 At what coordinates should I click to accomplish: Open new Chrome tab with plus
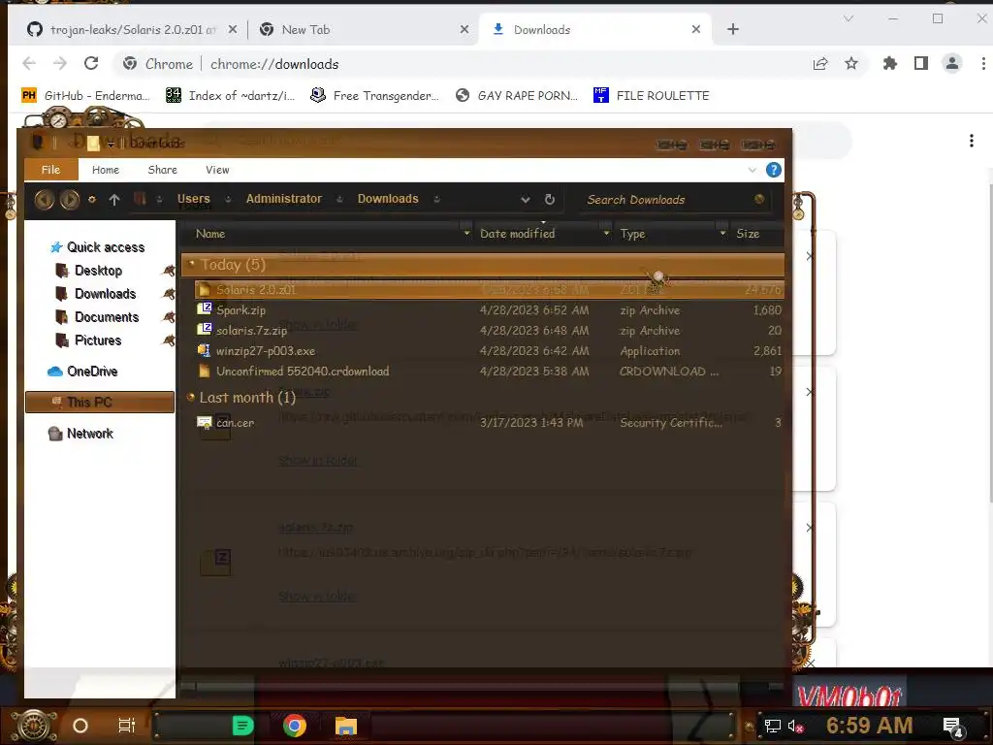pyautogui.click(x=733, y=29)
